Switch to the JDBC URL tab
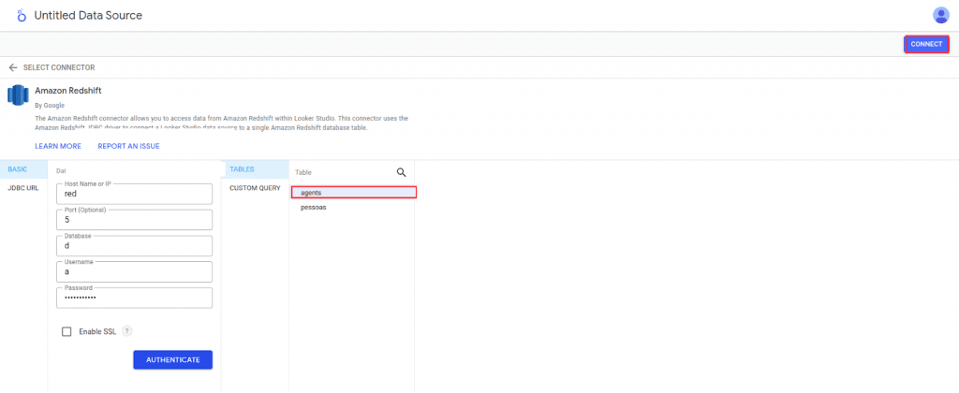Image resolution: width=959 pixels, height=393 pixels. 23,187
